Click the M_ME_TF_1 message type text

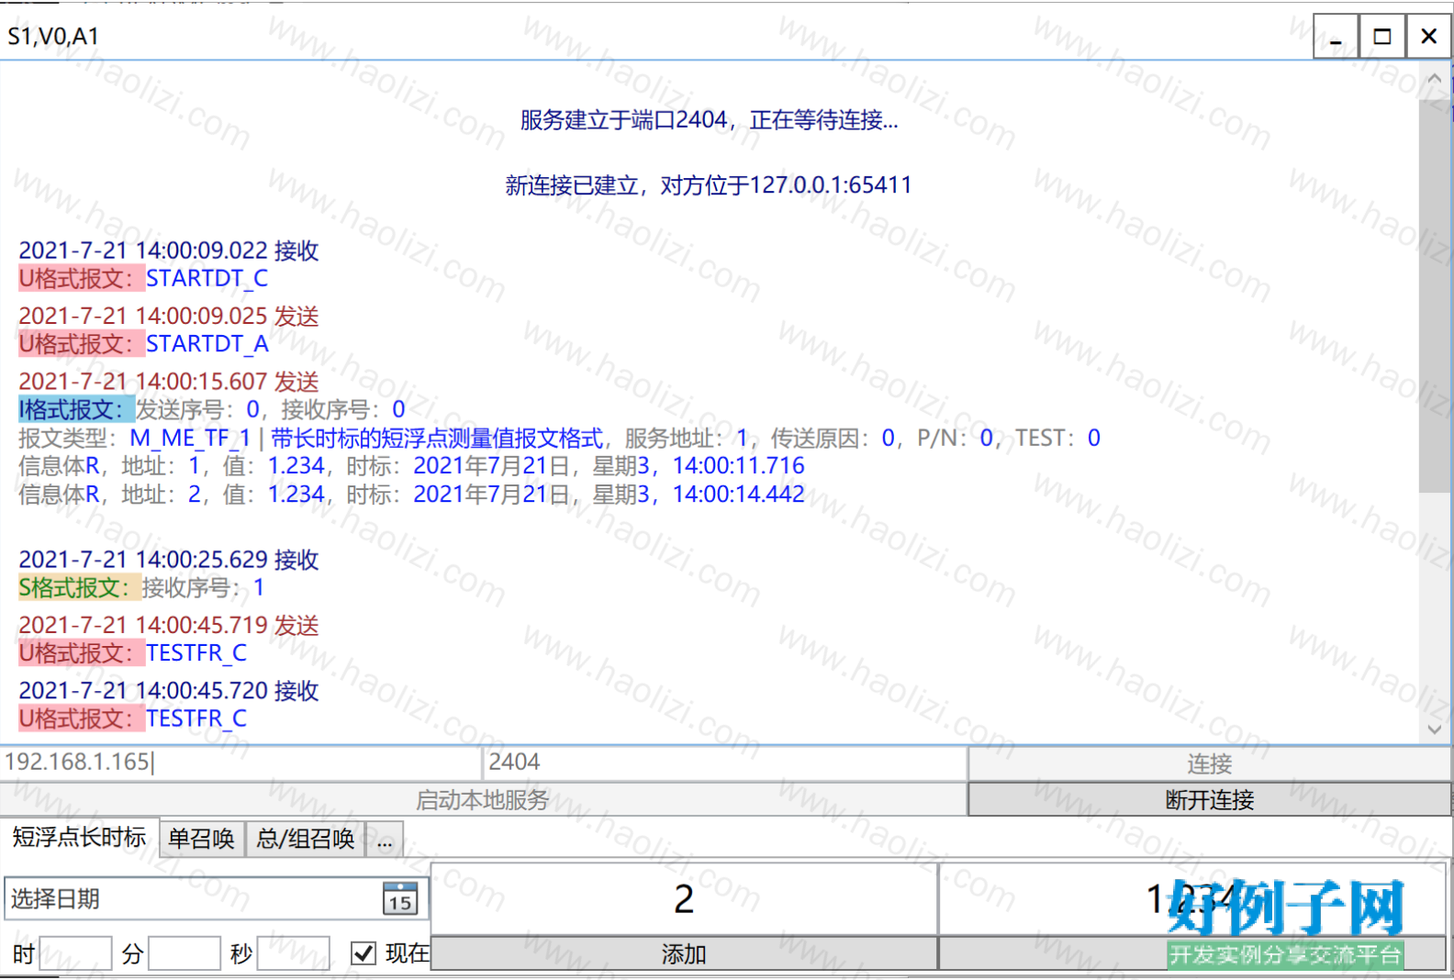click(x=190, y=438)
